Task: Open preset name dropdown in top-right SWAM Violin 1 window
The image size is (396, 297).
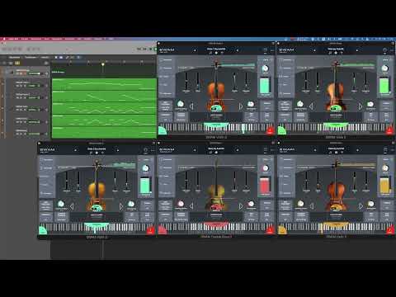Action: 336,49
